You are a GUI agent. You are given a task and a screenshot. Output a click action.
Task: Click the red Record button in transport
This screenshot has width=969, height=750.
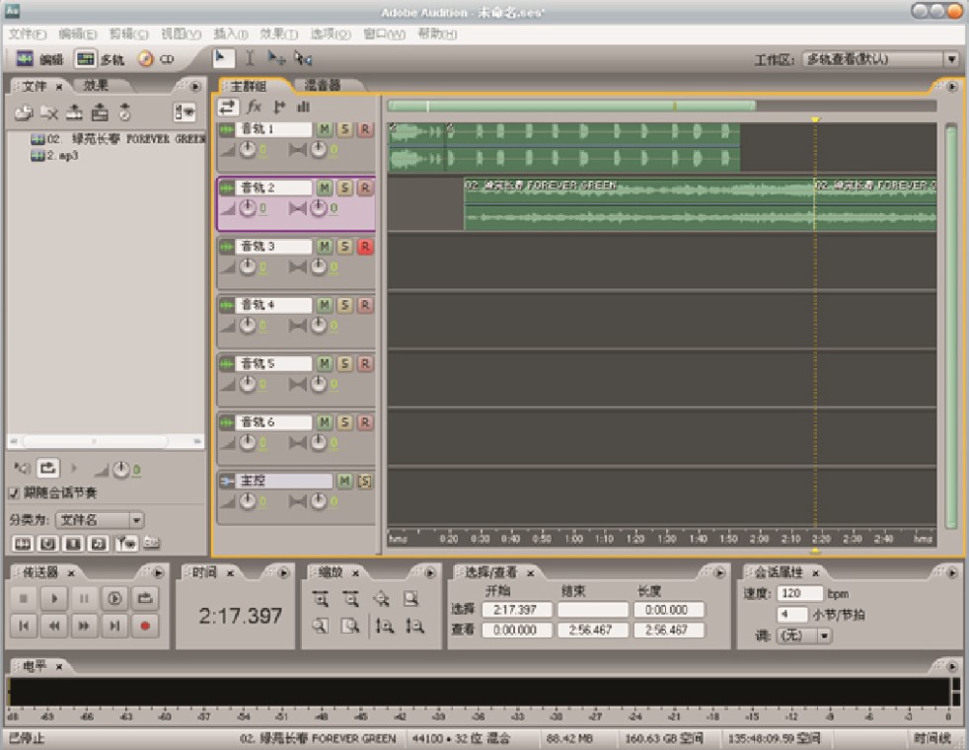click(145, 626)
